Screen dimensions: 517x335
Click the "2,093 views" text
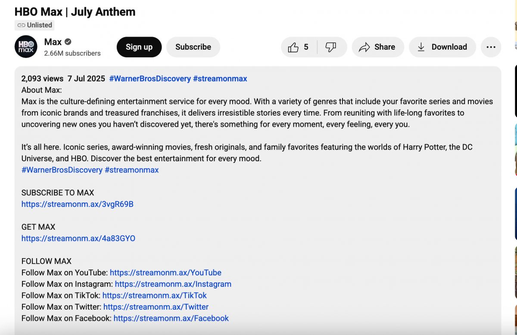pos(42,78)
